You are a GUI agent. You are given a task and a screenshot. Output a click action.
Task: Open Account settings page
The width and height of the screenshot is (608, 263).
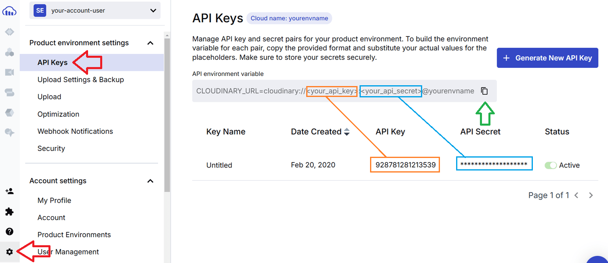[x=51, y=217]
